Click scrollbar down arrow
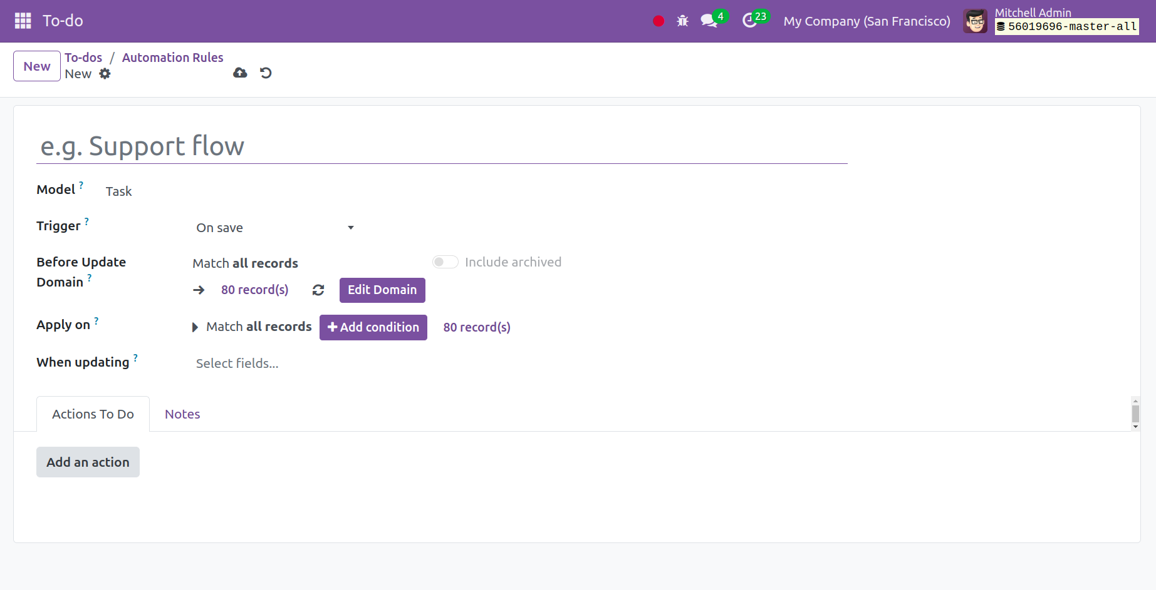Screen dimensions: 1156x590 [x=1135, y=427]
